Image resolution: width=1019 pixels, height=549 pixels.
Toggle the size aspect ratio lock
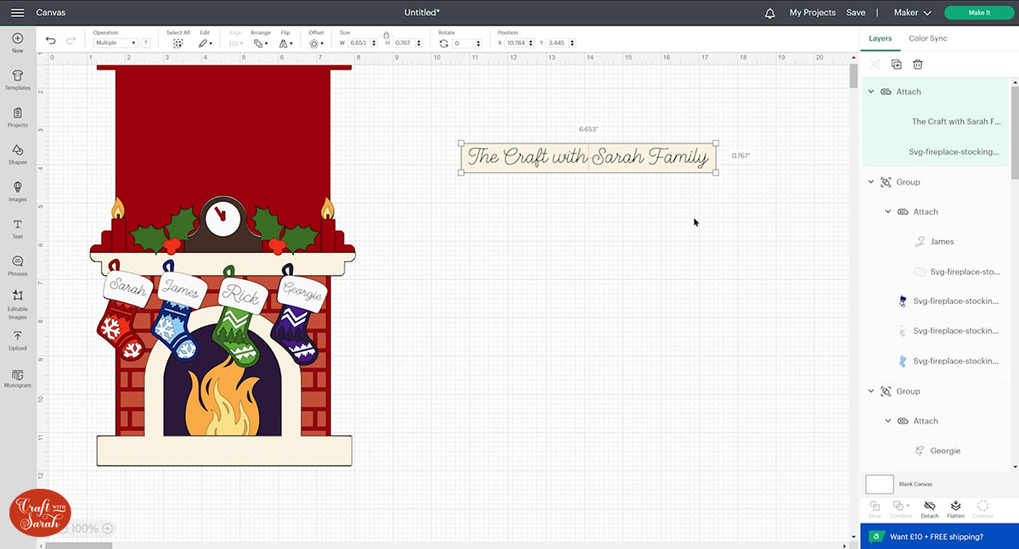386,35
